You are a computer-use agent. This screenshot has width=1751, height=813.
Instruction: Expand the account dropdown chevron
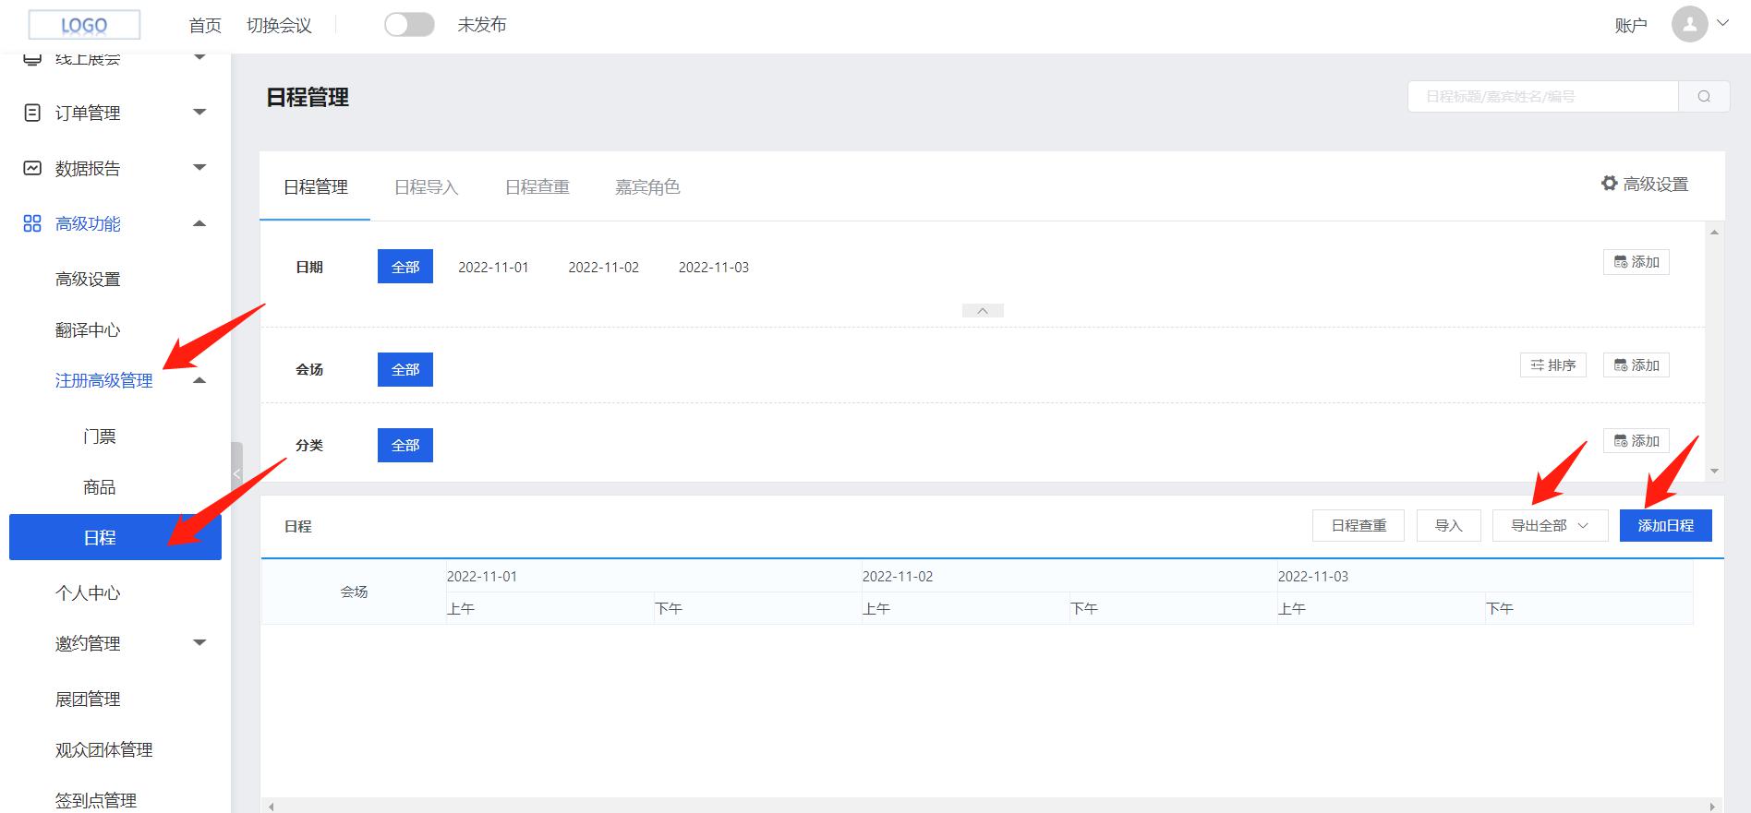tap(1722, 23)
